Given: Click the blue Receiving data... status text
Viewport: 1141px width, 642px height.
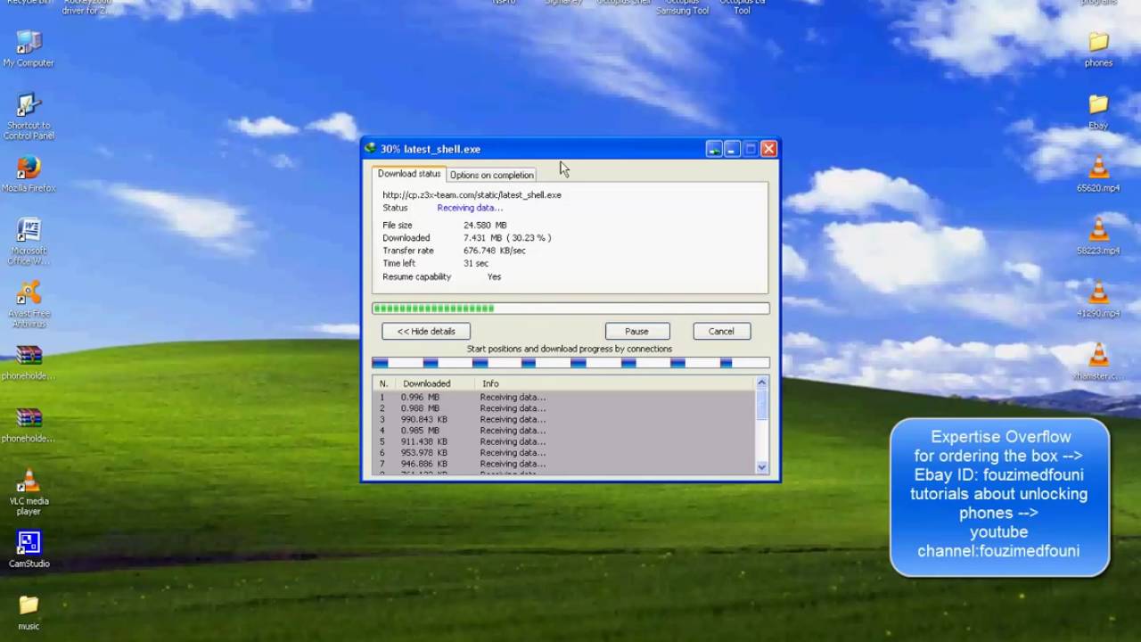Looking at the screenshot, I should point(470,208).
